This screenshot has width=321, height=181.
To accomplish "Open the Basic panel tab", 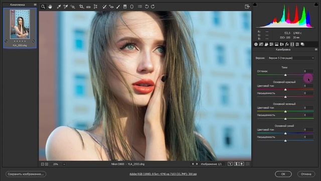I will 256,44.
